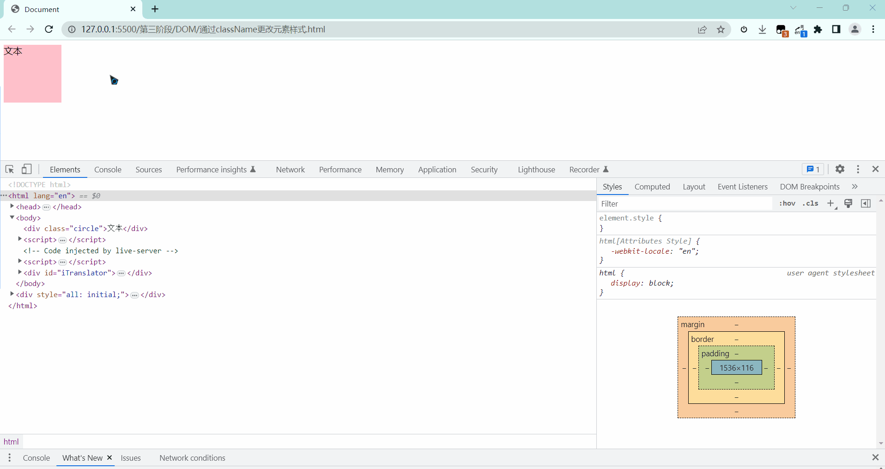Close the DevTools panel
Screen dimensions: 885x469
click(875, 169)
